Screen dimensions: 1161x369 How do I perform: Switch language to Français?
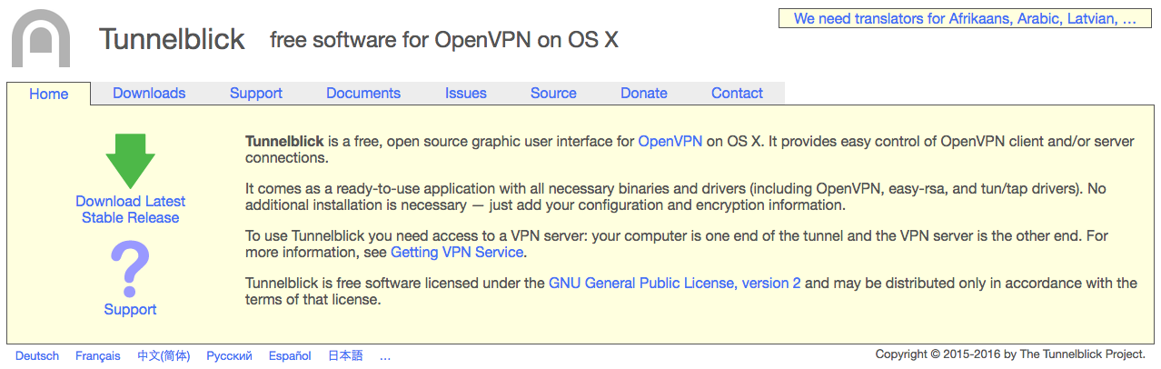click(x=98, y=355)
